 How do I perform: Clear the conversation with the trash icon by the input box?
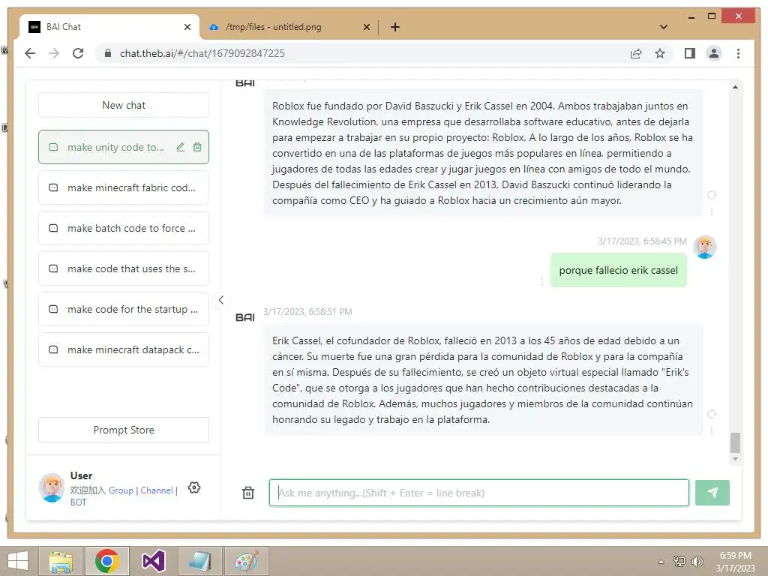click(248, 493)
